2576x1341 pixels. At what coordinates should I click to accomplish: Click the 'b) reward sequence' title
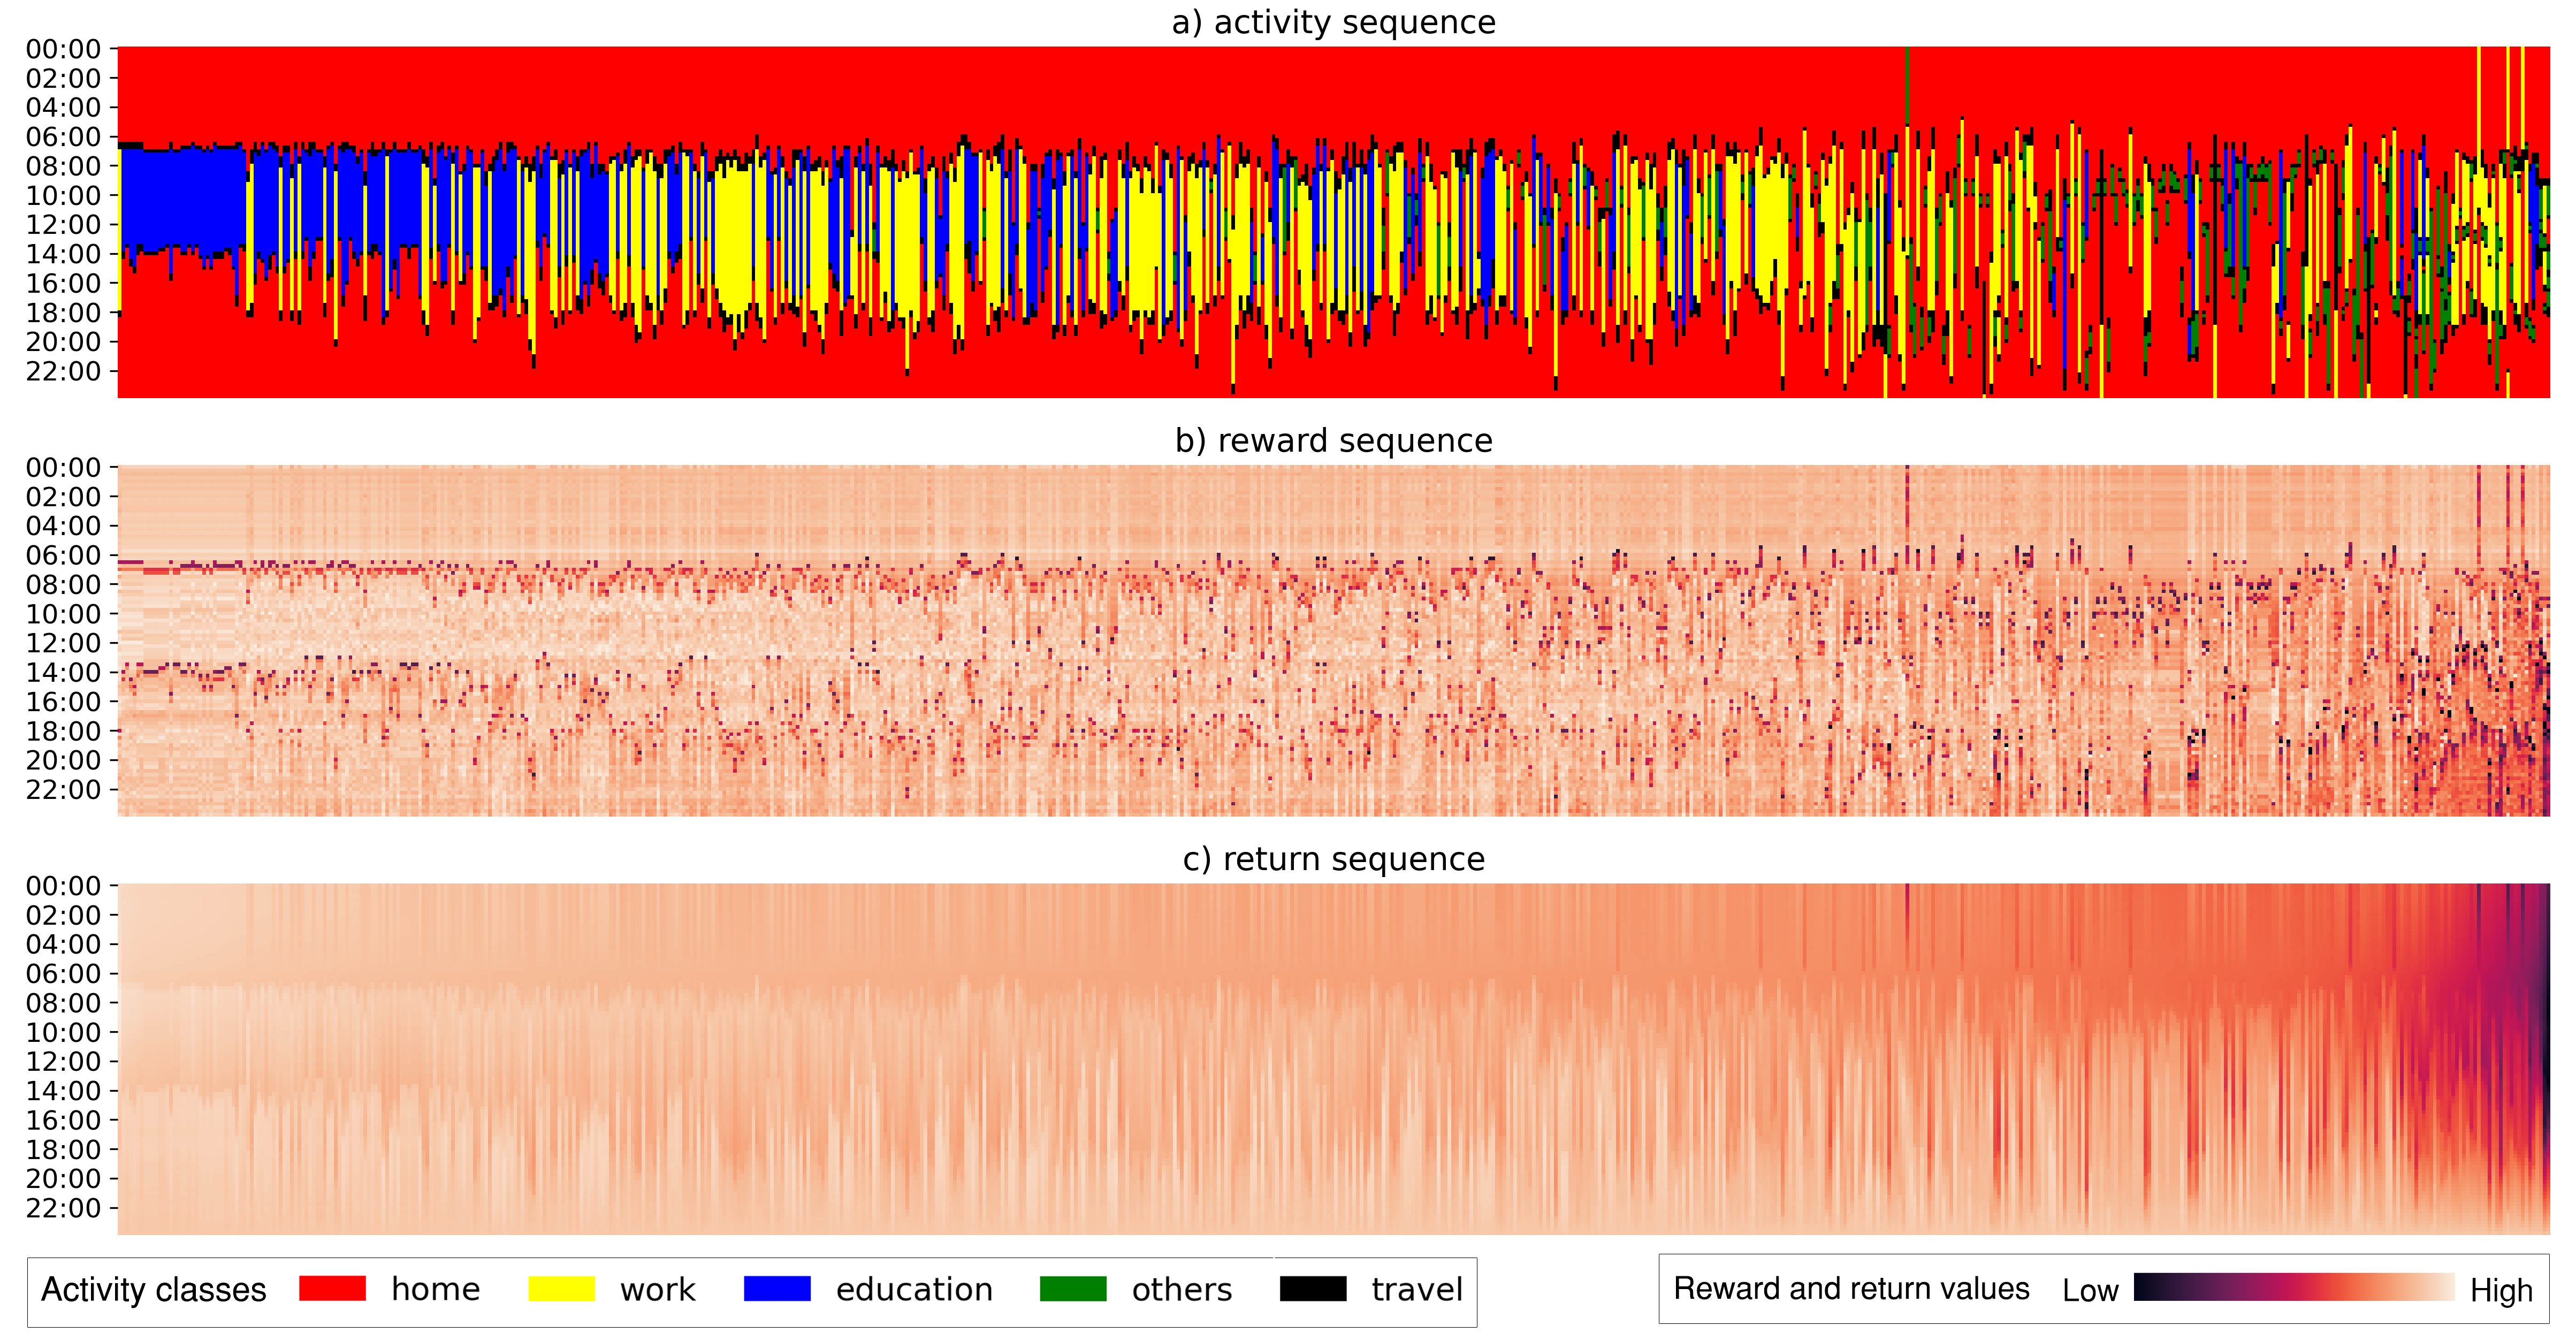(1333, 440)
